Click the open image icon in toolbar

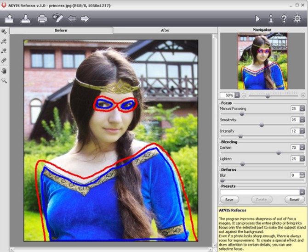9,19
